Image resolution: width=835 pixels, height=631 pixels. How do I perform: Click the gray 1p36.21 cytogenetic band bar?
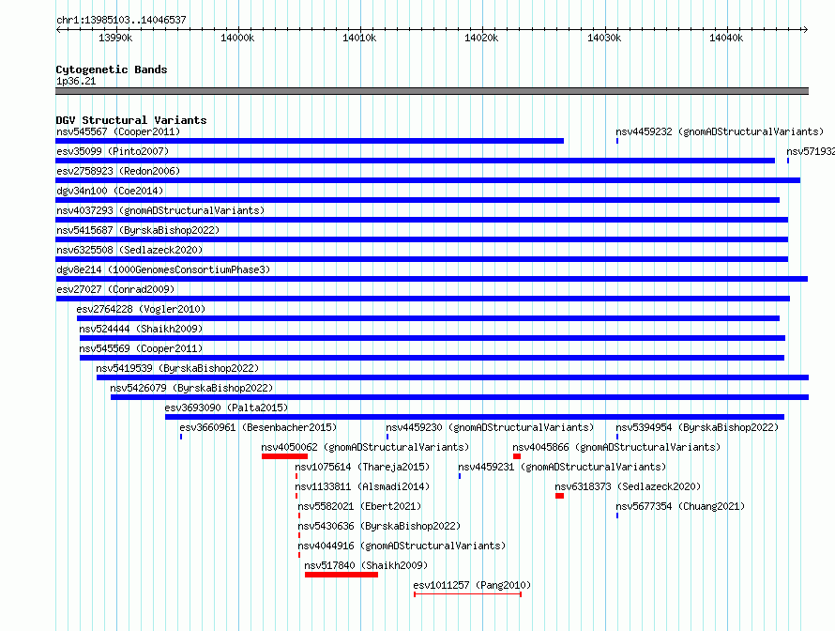tap(432, 91)
